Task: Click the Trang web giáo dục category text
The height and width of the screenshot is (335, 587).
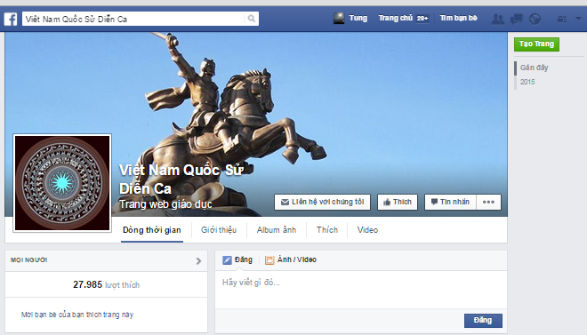Action: click(165, 204)
